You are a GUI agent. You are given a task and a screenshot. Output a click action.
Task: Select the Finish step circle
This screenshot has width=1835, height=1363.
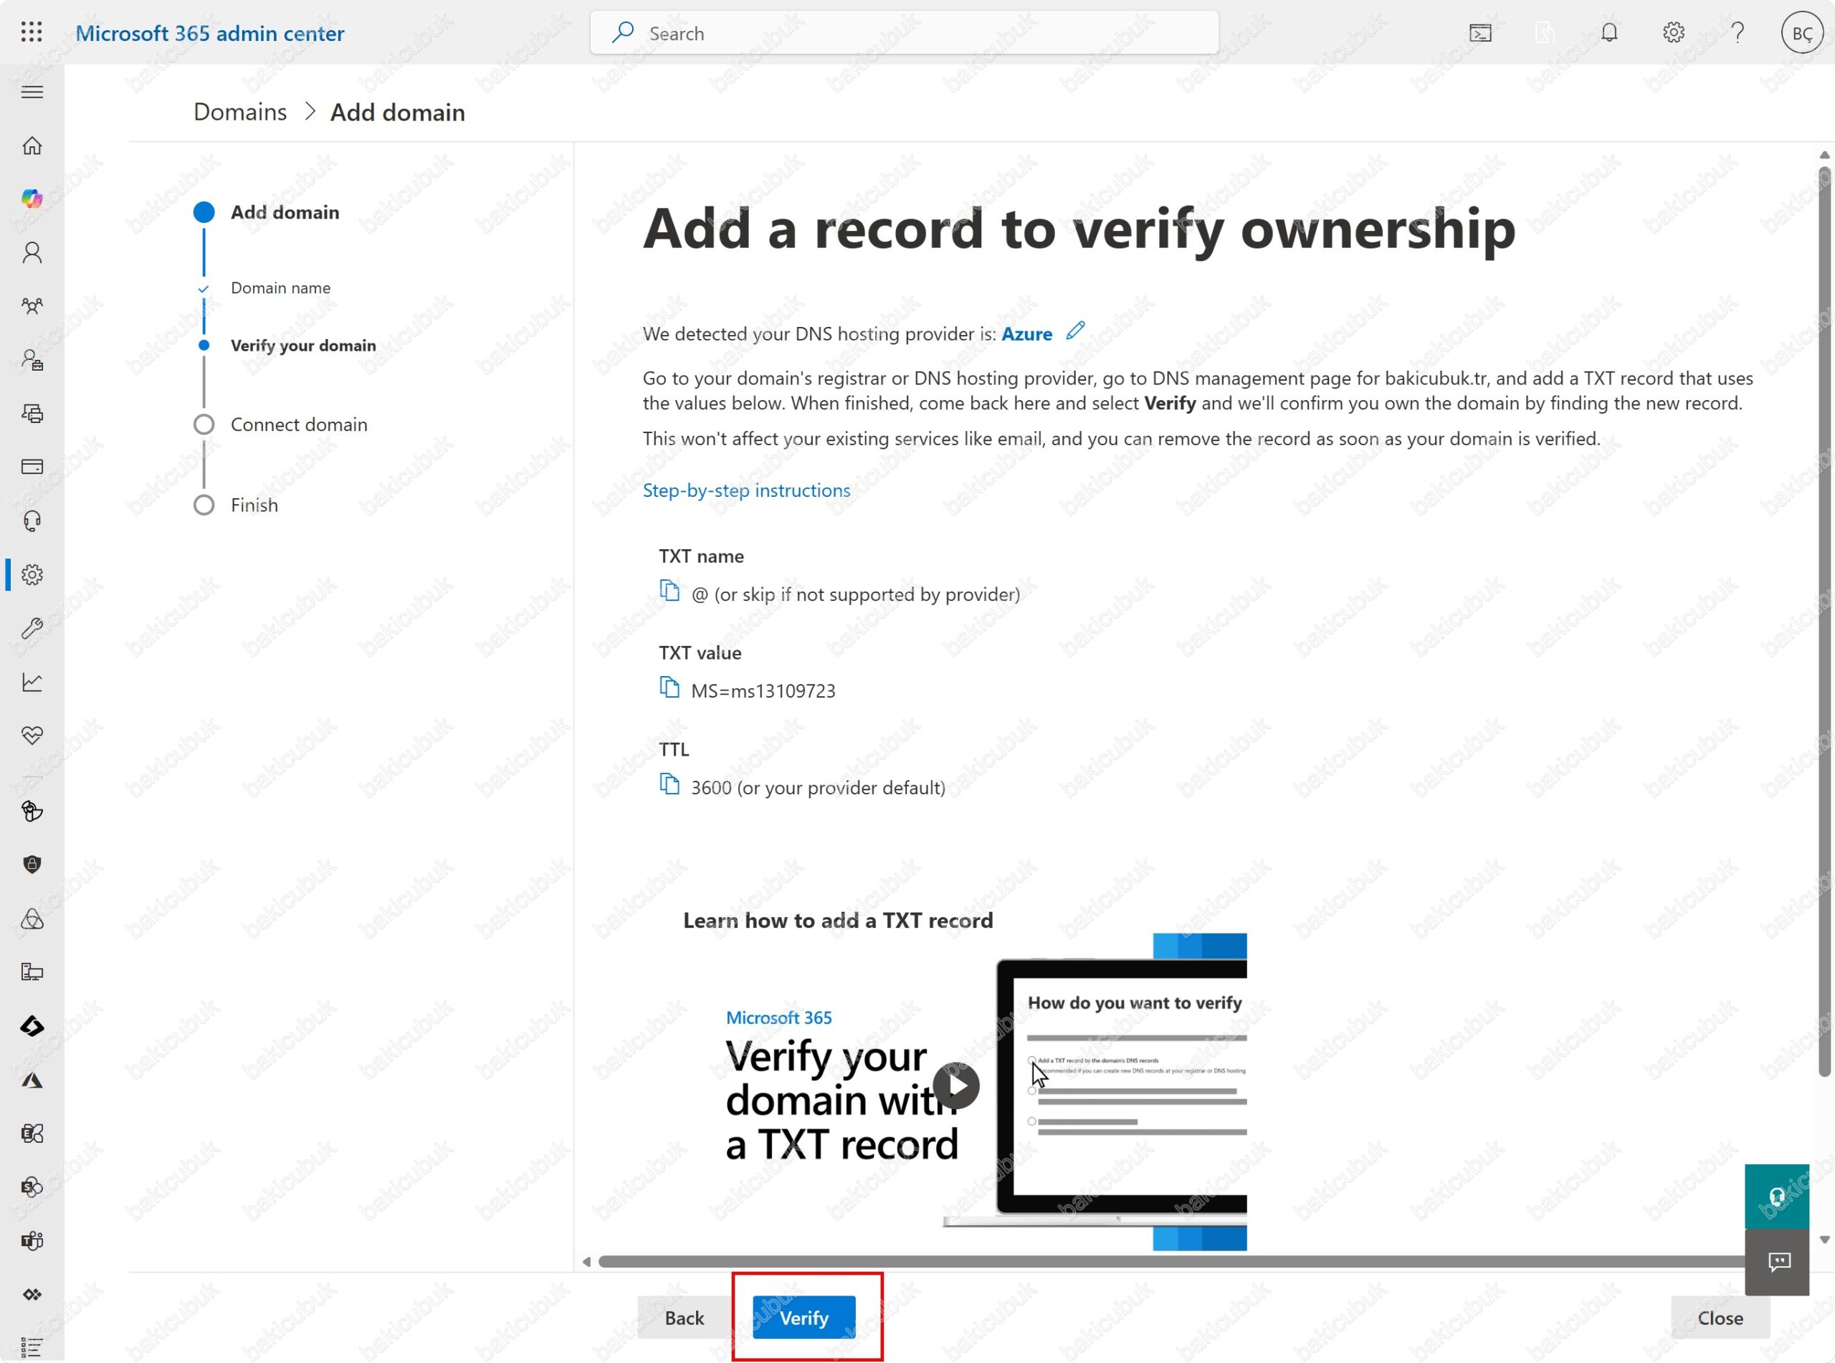pyautogui.click(x=204, y=505)
